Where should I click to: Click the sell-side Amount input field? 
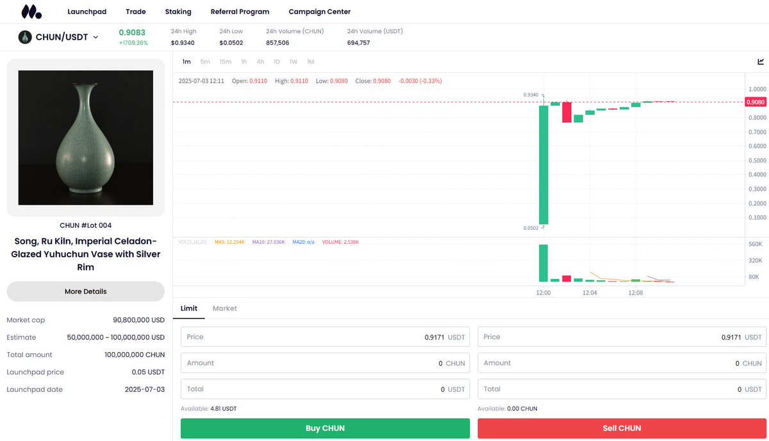[620, 363]
